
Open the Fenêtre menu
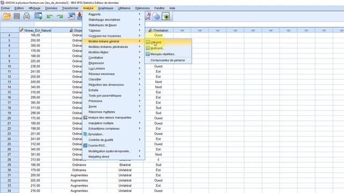tap(160, 8)
